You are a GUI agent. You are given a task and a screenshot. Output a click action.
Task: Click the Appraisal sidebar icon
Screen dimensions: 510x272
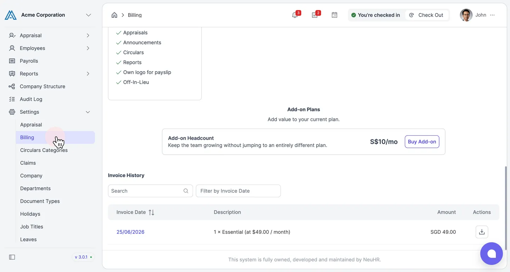(x=12, y=35)
